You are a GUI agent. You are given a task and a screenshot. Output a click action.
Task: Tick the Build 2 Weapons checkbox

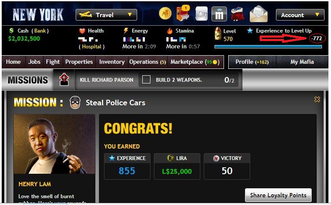coord(146,80)
